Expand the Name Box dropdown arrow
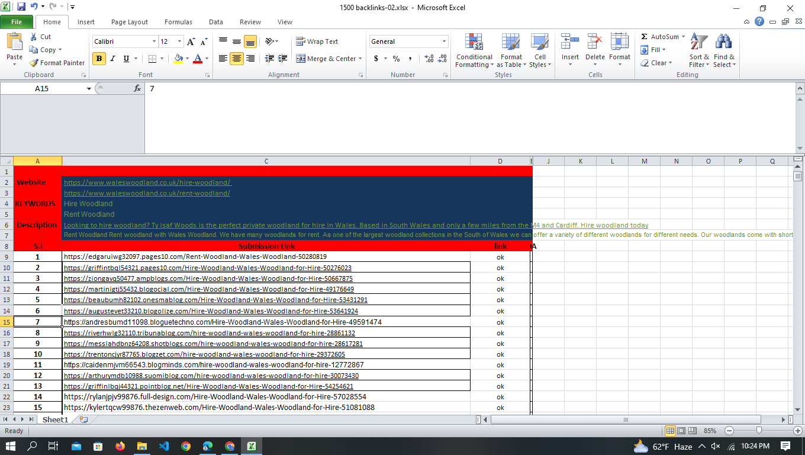Screen dimensions: 805x455 click(x=89, y=88)
